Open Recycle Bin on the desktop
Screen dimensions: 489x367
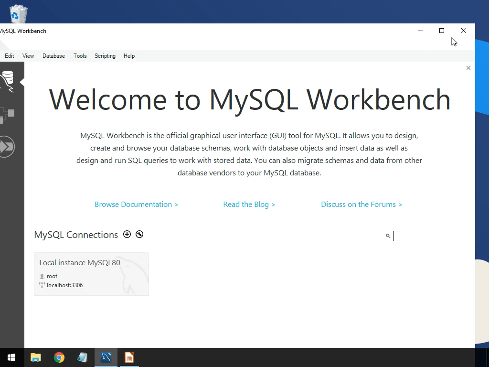click(x=19, y=13)
